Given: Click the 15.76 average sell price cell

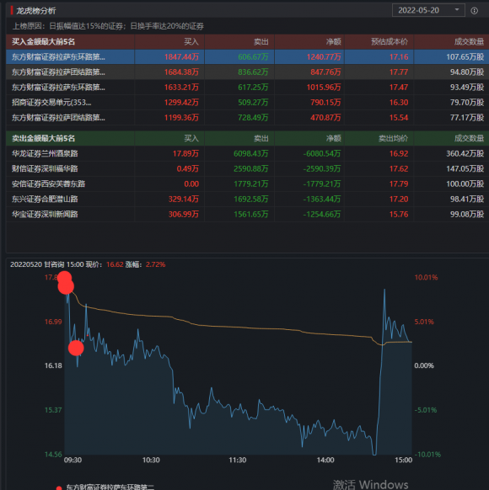Looking at the screenshot, I should [399, 215].
